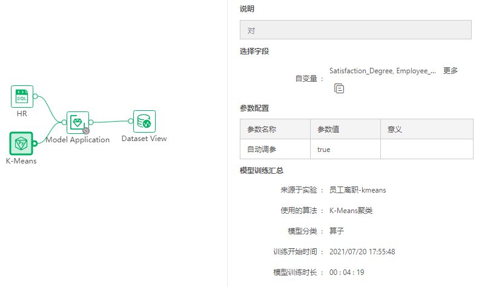The width and height of the screenshot is (479, 287).
Task: Click the K-Means node output port
Action: [x=35, y=143]
